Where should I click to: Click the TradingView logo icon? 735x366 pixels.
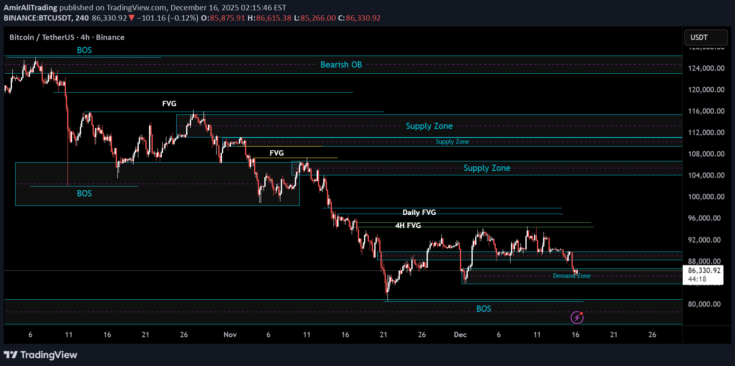click(11, 355)
